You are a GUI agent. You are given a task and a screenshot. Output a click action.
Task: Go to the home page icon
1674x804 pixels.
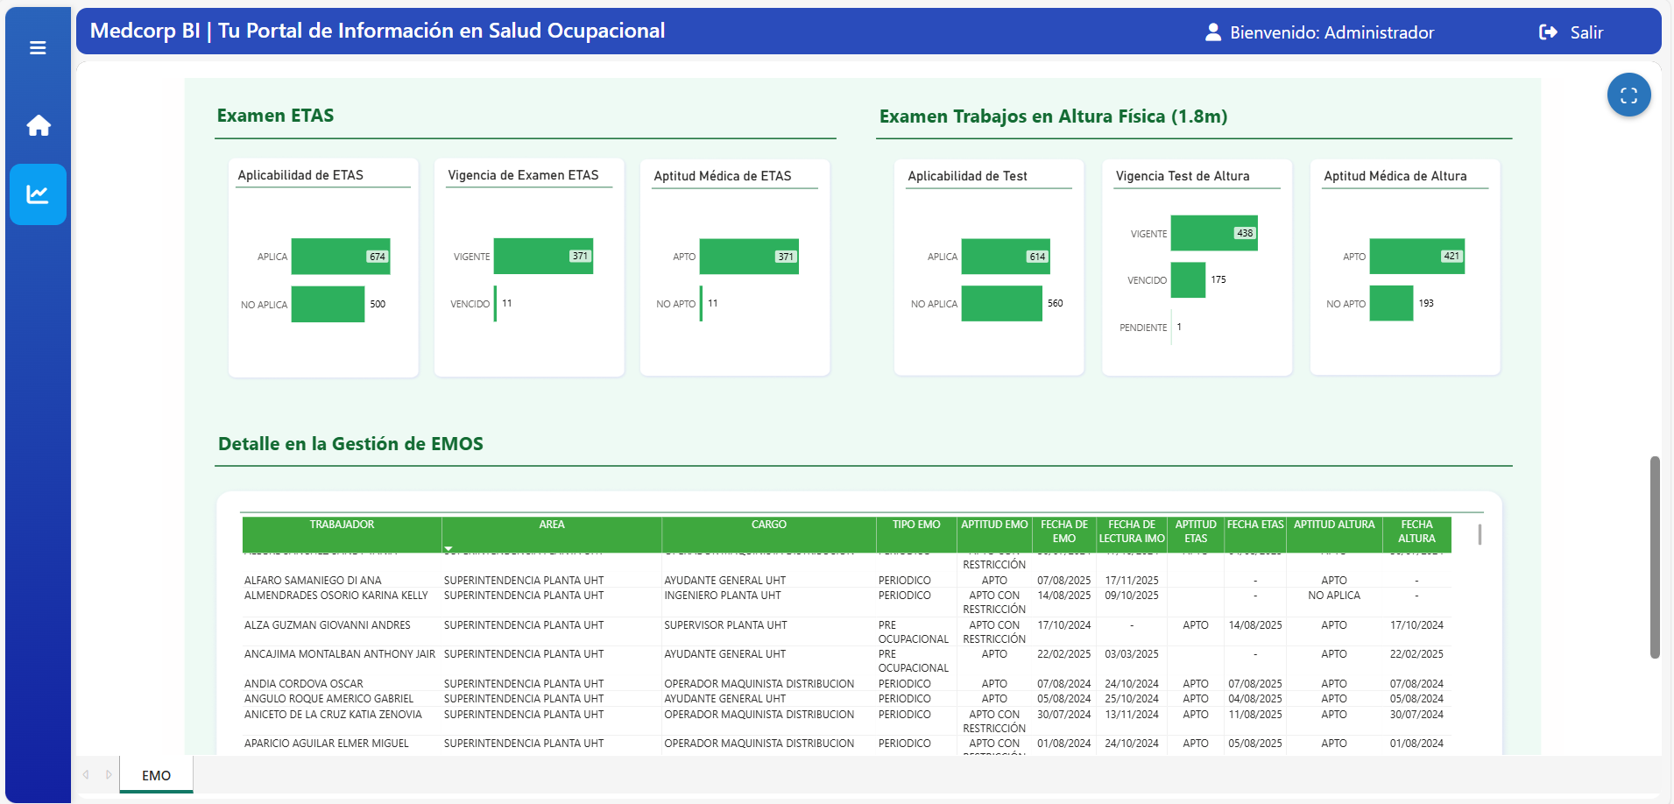pyautogui.click(x=38, y=126)
